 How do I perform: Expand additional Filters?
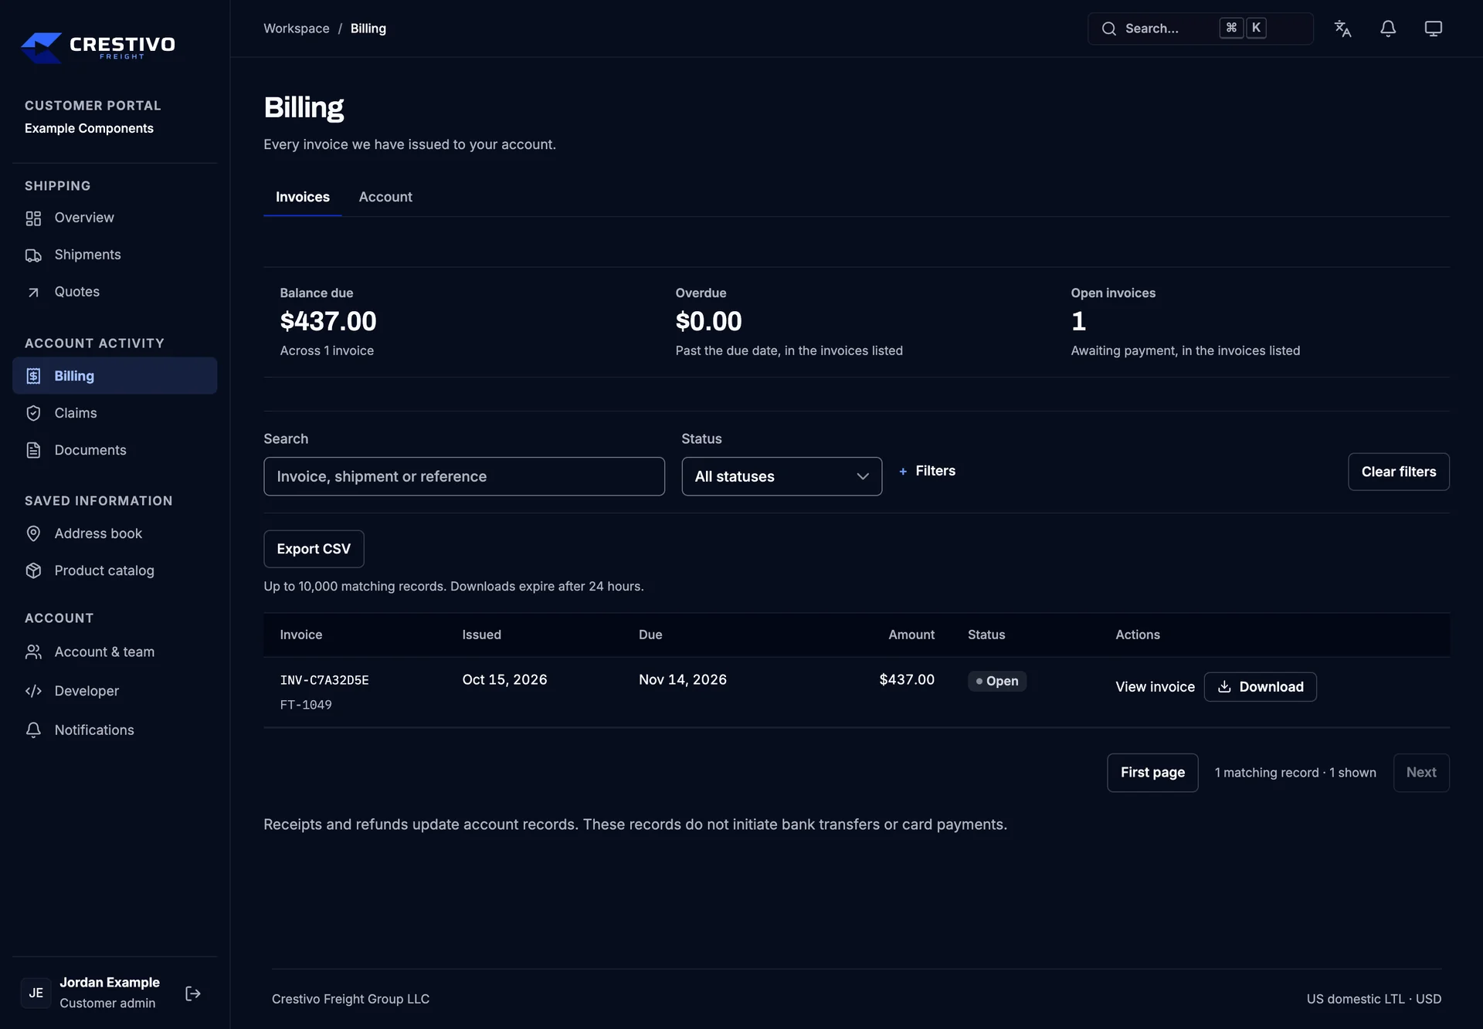point(928,471)
